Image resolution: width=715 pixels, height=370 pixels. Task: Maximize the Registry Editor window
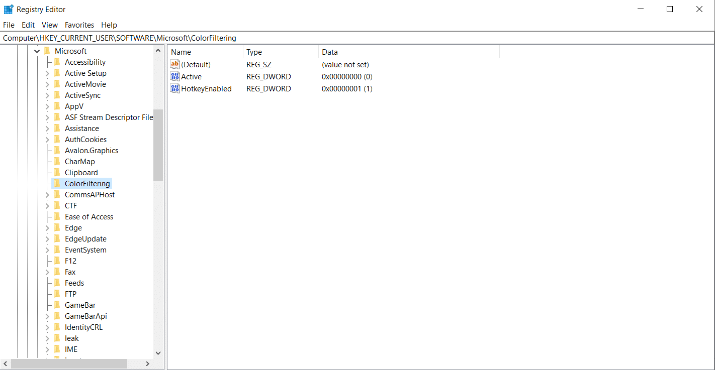670,9
